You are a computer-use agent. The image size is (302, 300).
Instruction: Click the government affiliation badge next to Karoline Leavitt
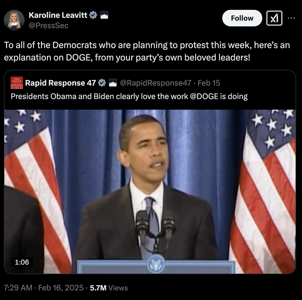coord(104,15)
